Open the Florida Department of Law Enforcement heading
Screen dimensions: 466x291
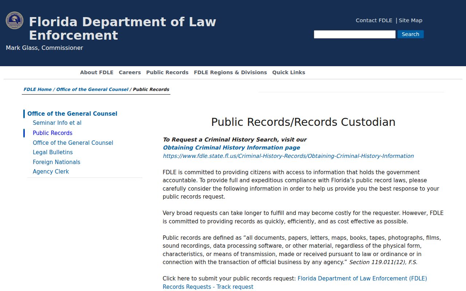pyautogui.click(x=122, y=28)
